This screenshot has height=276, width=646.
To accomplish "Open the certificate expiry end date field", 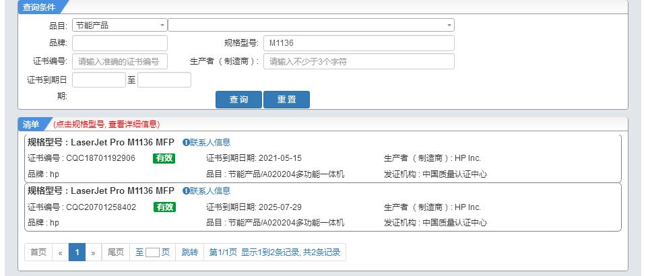I will tap(164, 80).
